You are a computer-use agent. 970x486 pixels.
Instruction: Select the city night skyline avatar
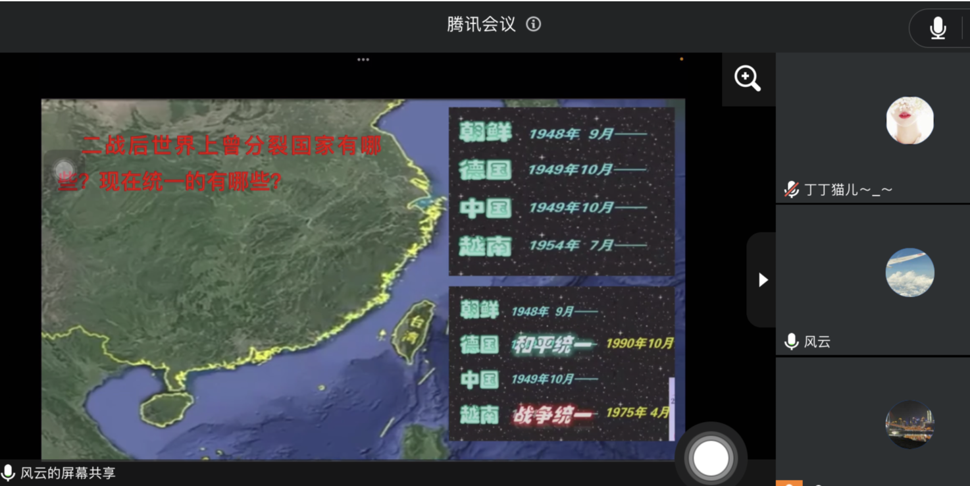909,425
